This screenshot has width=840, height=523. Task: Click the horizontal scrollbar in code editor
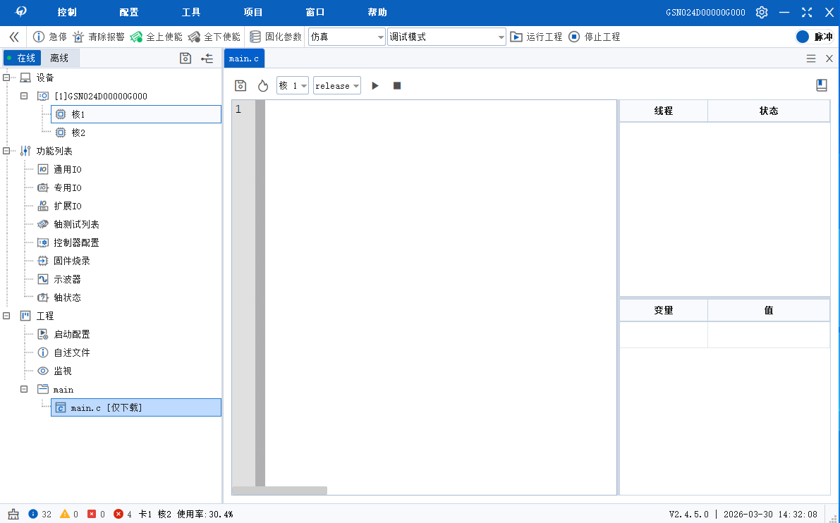click(x=279, y=491)
